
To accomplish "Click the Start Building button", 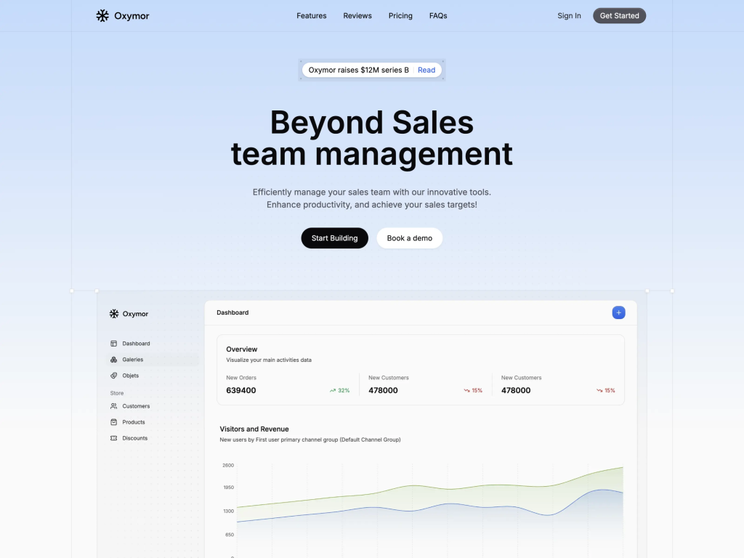I will pos(334,238).
